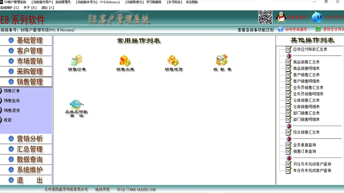344x193 pixels.
Task: Expand the 汇总管理 sidebar section
Action: pos(26,149)
